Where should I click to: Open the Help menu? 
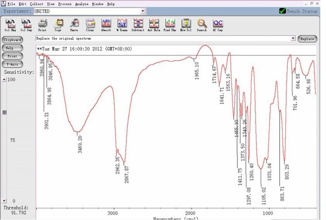point(111,4)
